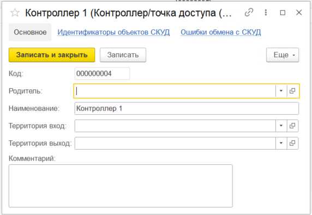Image resolution: width=312 pixels, height=215 pixels.
Task: Focus the Код field with 000000004
Action: [103, 73]
